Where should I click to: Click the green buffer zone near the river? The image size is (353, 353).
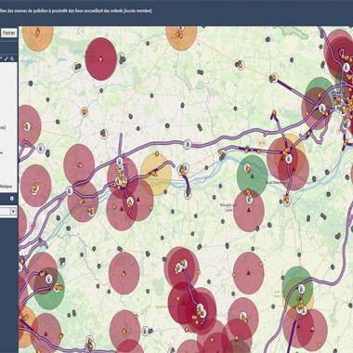253,175
